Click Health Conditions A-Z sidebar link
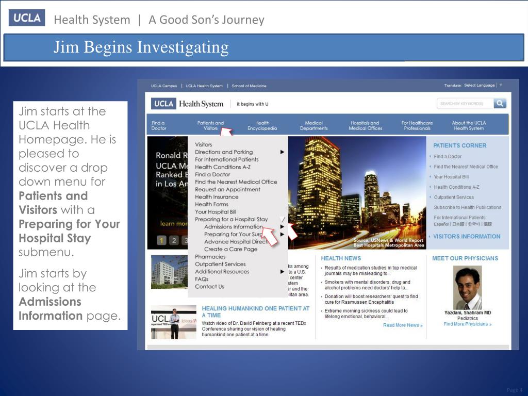The image size is (528, 396). pos(457,187)
